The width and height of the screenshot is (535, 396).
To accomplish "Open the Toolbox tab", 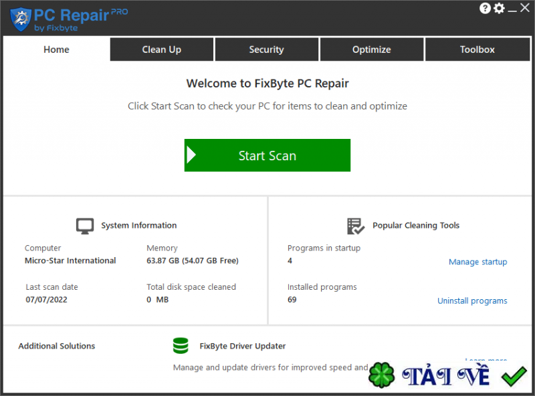I will [477, 49].
